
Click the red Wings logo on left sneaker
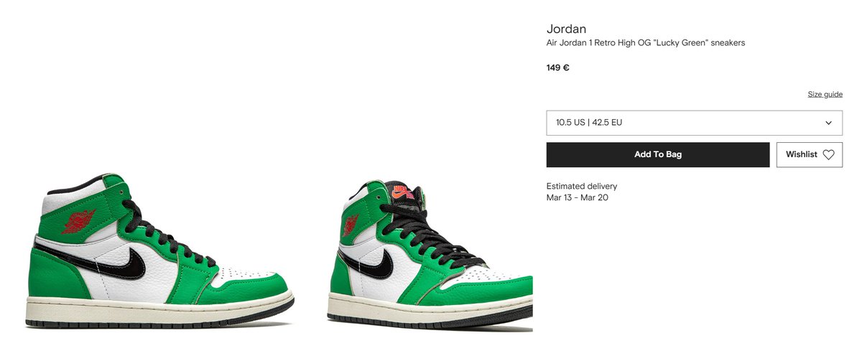[78, 220]
